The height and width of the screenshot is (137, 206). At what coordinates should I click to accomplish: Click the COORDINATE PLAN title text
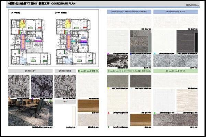63,4
